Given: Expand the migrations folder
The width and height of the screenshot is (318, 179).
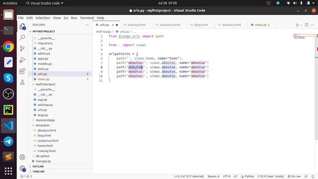Looking at the screenshot, I should [45, 43].
